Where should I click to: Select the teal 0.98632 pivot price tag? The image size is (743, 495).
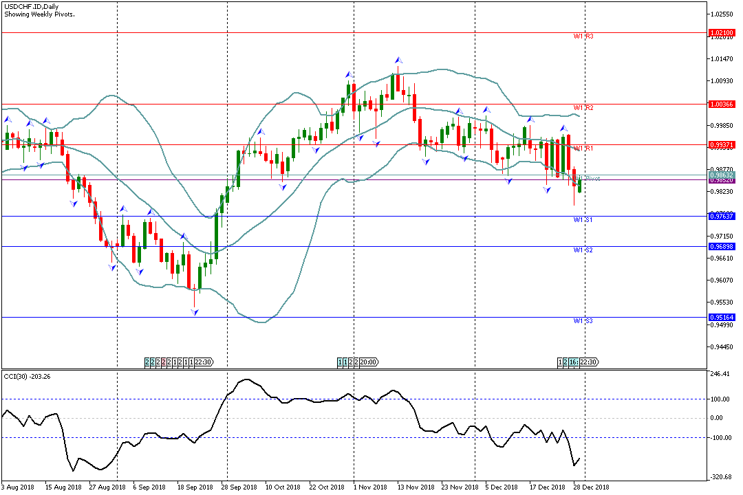tap(722, 175)
